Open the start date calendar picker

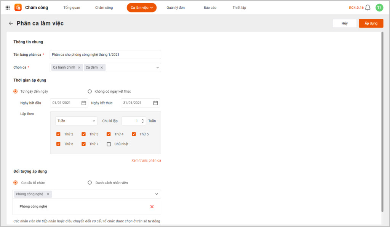click(84, 103)
